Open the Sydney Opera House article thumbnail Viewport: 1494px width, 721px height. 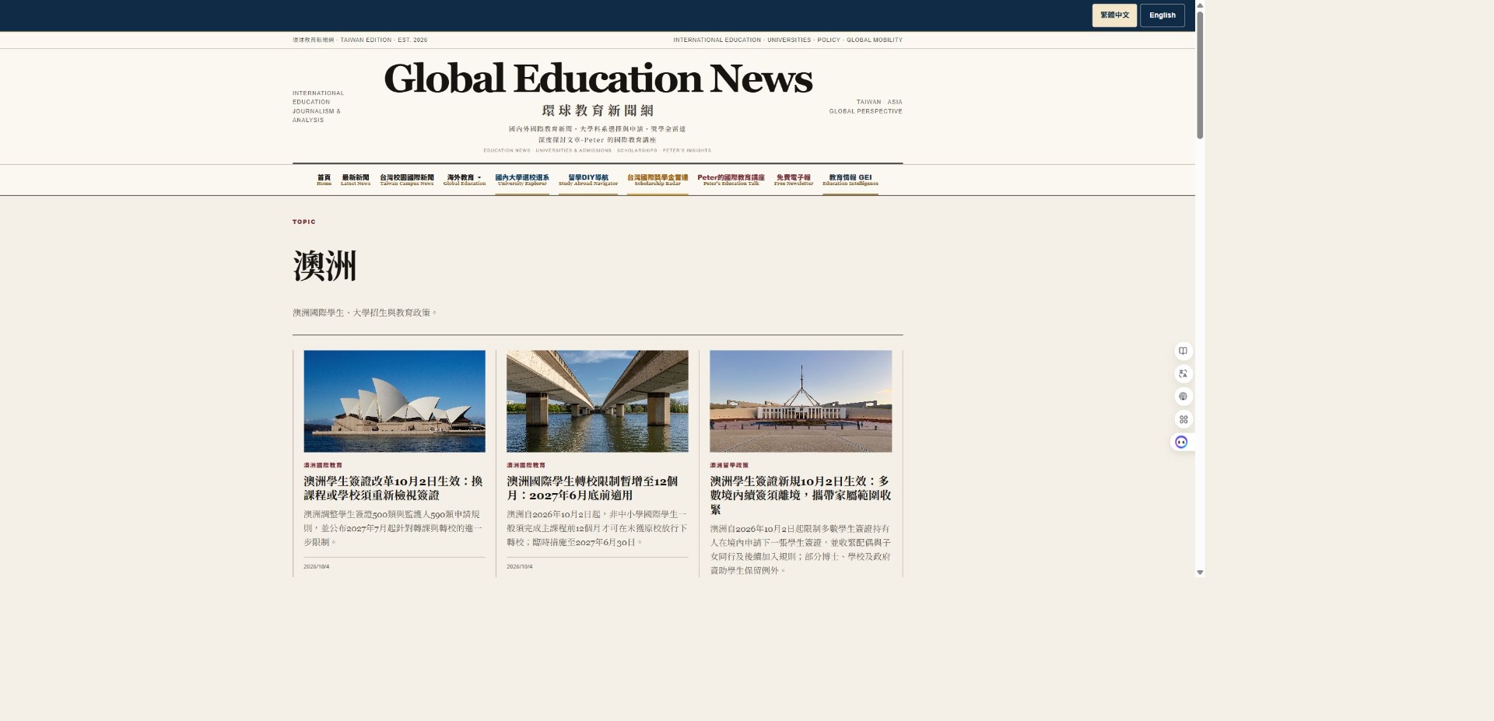coord(395,401)
